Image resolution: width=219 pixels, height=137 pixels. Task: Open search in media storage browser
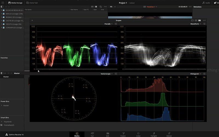(x=100, y=7)
